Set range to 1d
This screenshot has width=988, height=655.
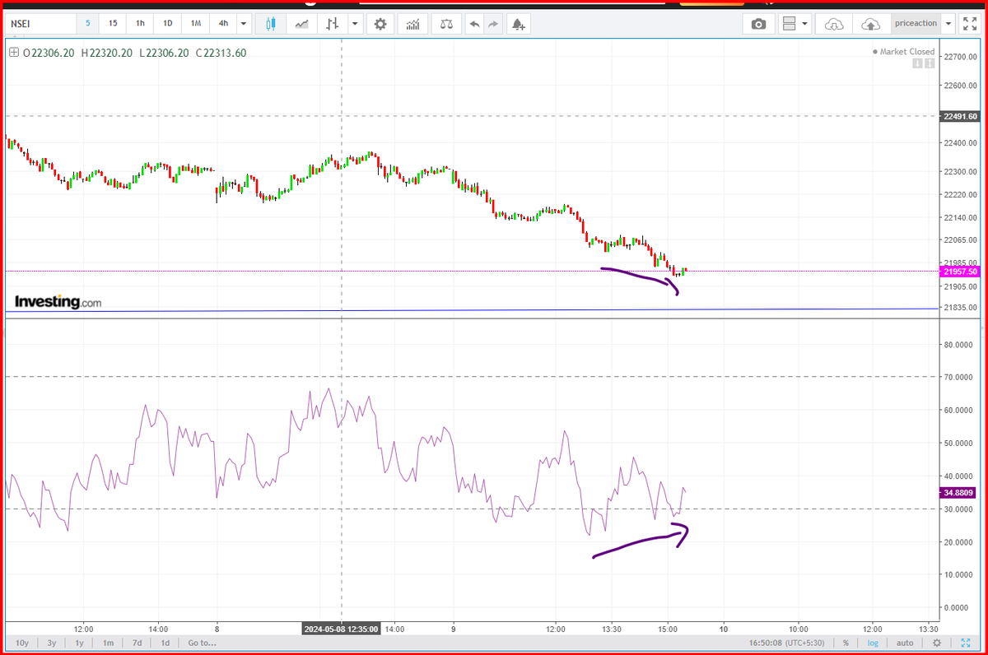165,643
